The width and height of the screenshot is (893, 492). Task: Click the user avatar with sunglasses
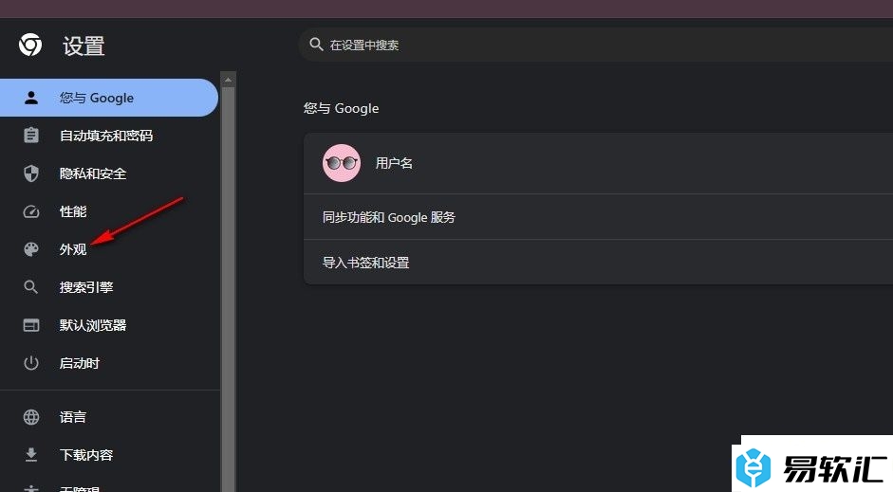tap(342, 163)
